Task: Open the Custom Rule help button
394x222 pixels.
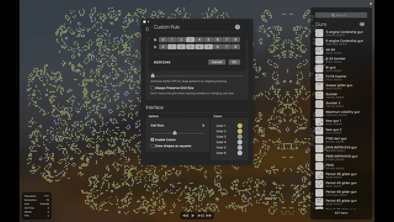Action: [237, 27]
